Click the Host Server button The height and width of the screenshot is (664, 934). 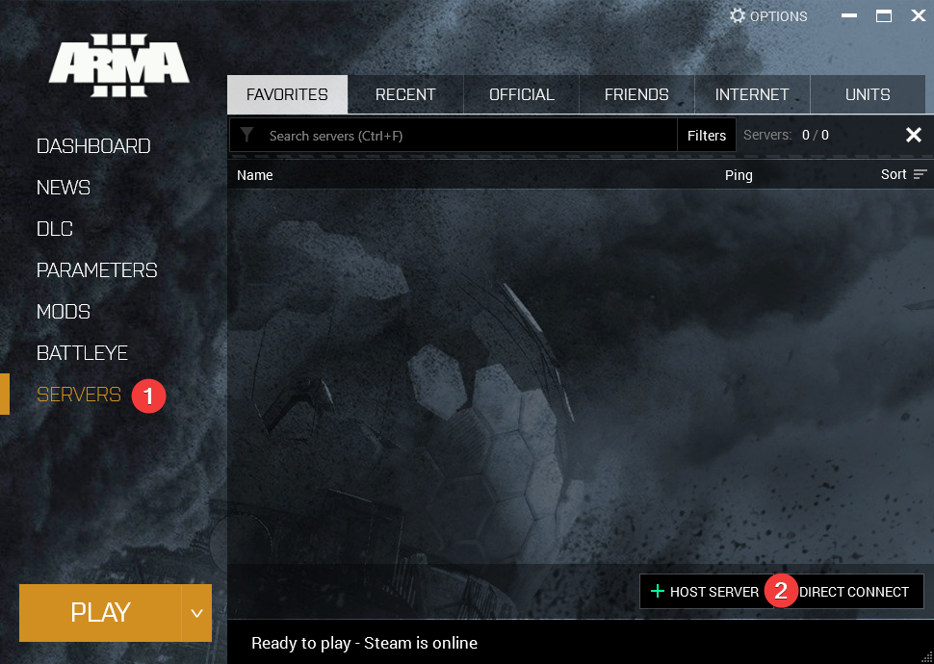707,592
